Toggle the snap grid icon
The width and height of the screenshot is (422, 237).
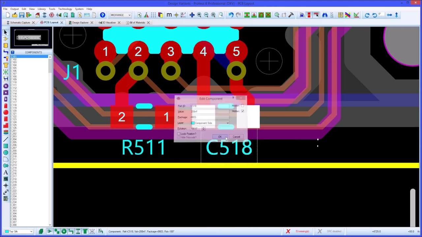click(x=153, y=15)
